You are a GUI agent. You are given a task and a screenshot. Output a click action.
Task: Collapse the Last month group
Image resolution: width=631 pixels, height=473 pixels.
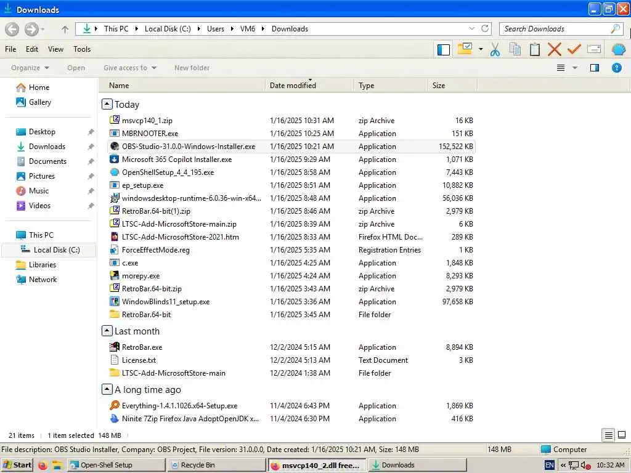[x=107, y=331]
